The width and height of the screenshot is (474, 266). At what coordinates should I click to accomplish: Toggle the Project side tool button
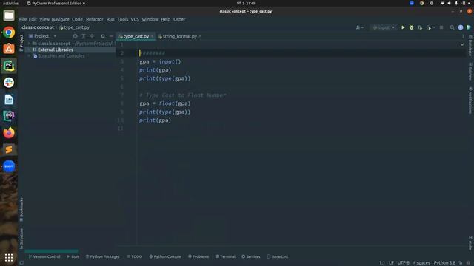tap(21, 43)
